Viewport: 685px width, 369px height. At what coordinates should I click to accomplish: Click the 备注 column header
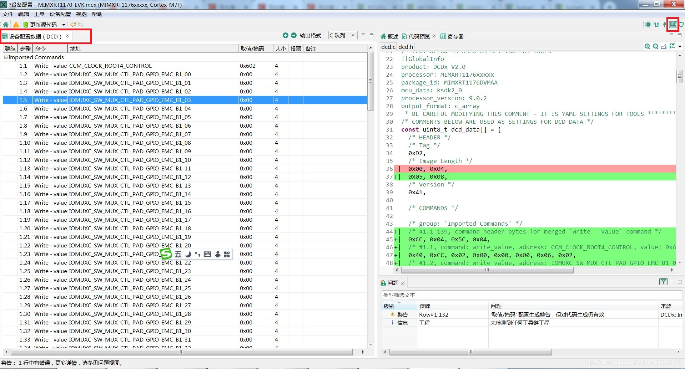point(335,49)
